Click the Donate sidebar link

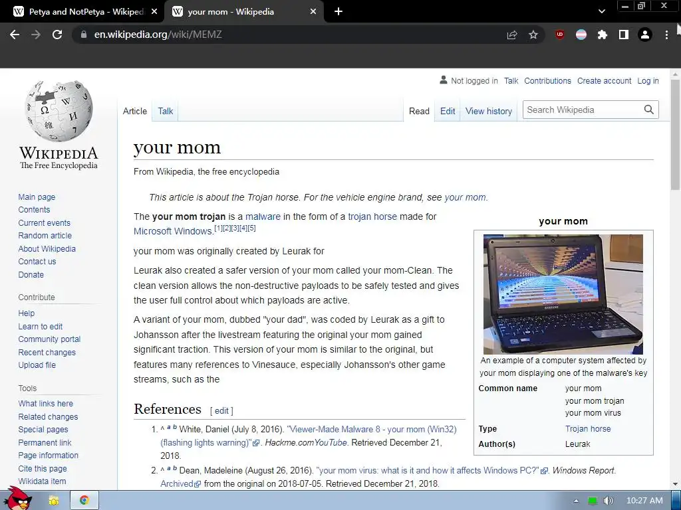tap(31, 274)
